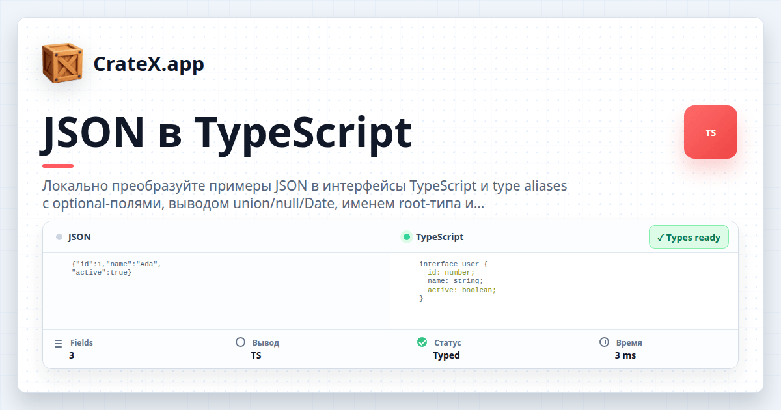Click the grey dot beside JSON
This screenshot has height=410, width=781.
59,237
